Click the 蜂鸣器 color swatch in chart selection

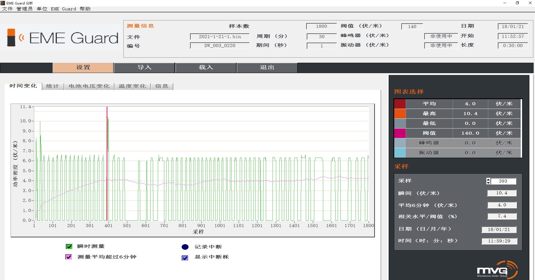(400, 143)
